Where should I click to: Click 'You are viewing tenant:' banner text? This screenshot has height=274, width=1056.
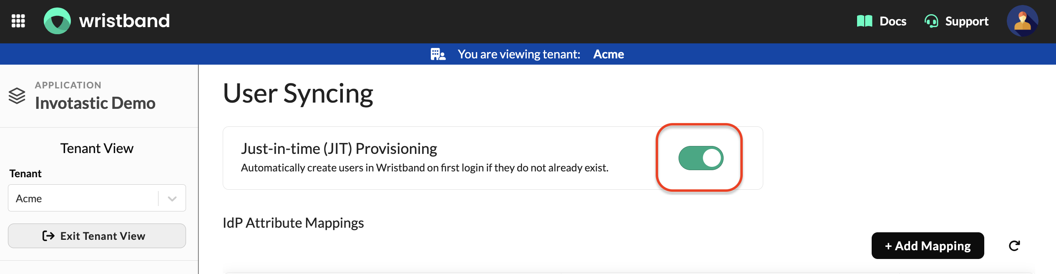pyautogui.click(x=519, y=54)
